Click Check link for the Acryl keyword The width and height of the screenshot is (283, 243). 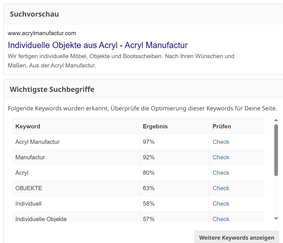coord(221,172)
